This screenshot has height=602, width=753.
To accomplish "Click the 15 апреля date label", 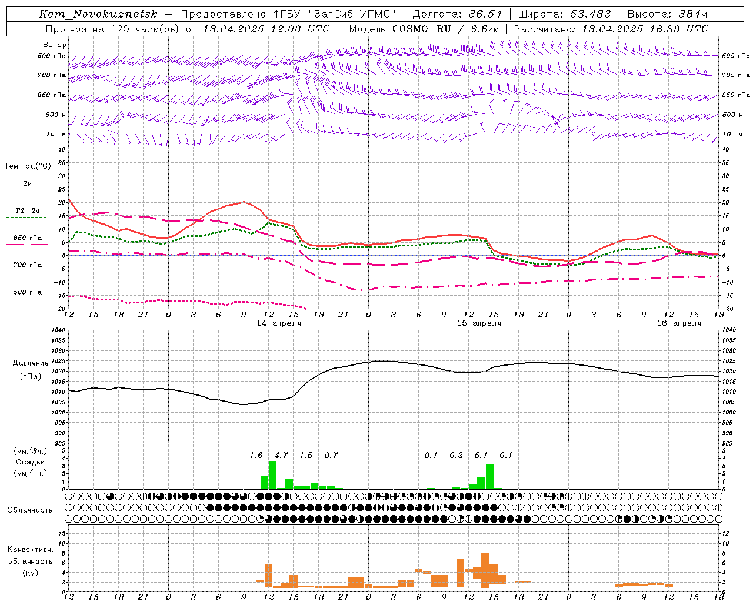I will click(x=479, y=323).
